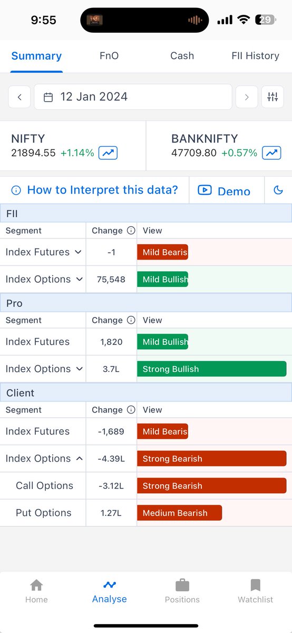Open How to Interpret this data link
This screenshot has height=633, width=292.
point(95,190)
